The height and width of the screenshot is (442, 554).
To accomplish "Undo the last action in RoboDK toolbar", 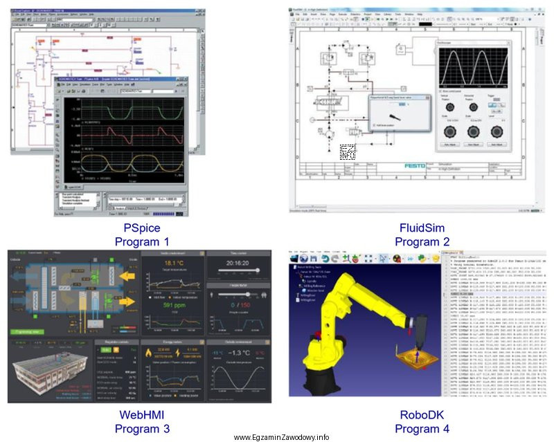I will tap(325, 259).
